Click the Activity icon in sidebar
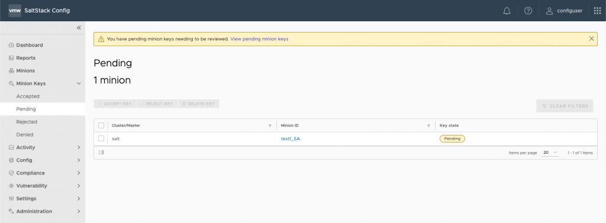Screen dimensions: 606x223 (11, 147)
